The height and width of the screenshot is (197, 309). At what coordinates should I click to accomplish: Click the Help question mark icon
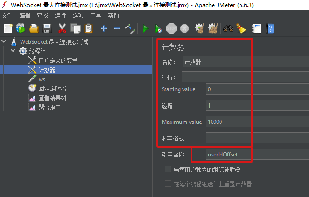click(270, 29)
